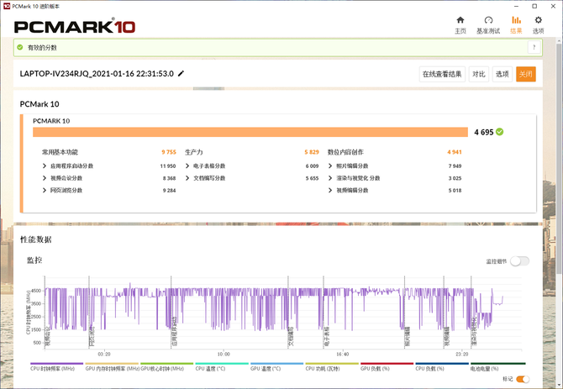This screenshot has height=389, width=563.
Task: Close the result with 关闭 button
Action: pyautogui.click(x=526, y=74)
